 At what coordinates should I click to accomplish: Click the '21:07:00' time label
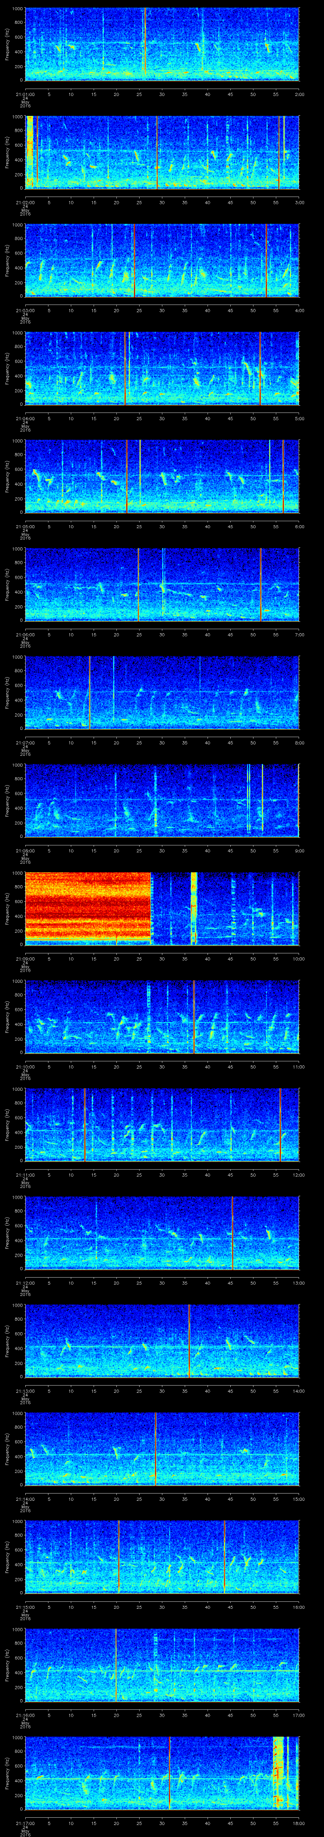click(x=25, y=742)
